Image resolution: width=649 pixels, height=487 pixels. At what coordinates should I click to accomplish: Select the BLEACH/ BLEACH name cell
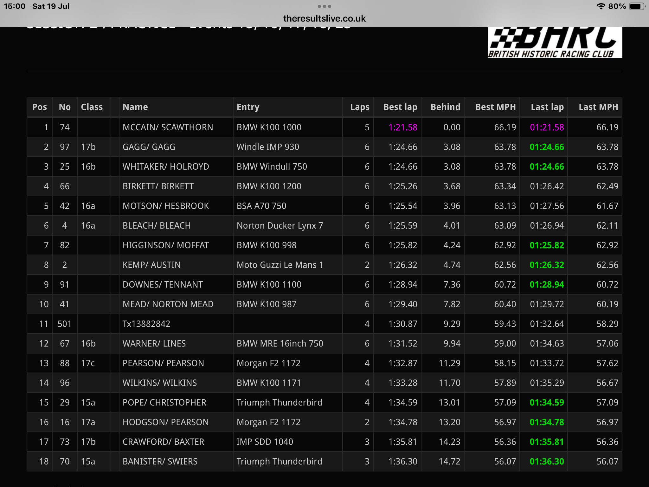pos(176,226)
